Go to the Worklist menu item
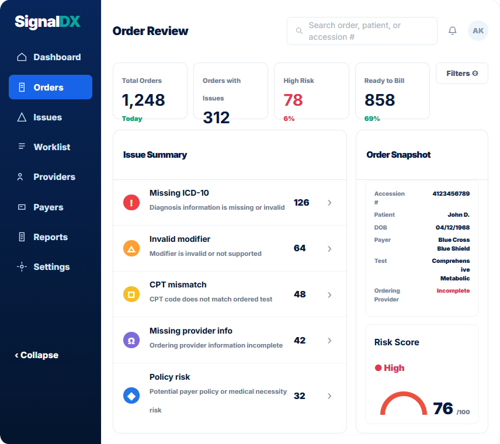This screenshot has height=444, width=500. pos(50,147)
